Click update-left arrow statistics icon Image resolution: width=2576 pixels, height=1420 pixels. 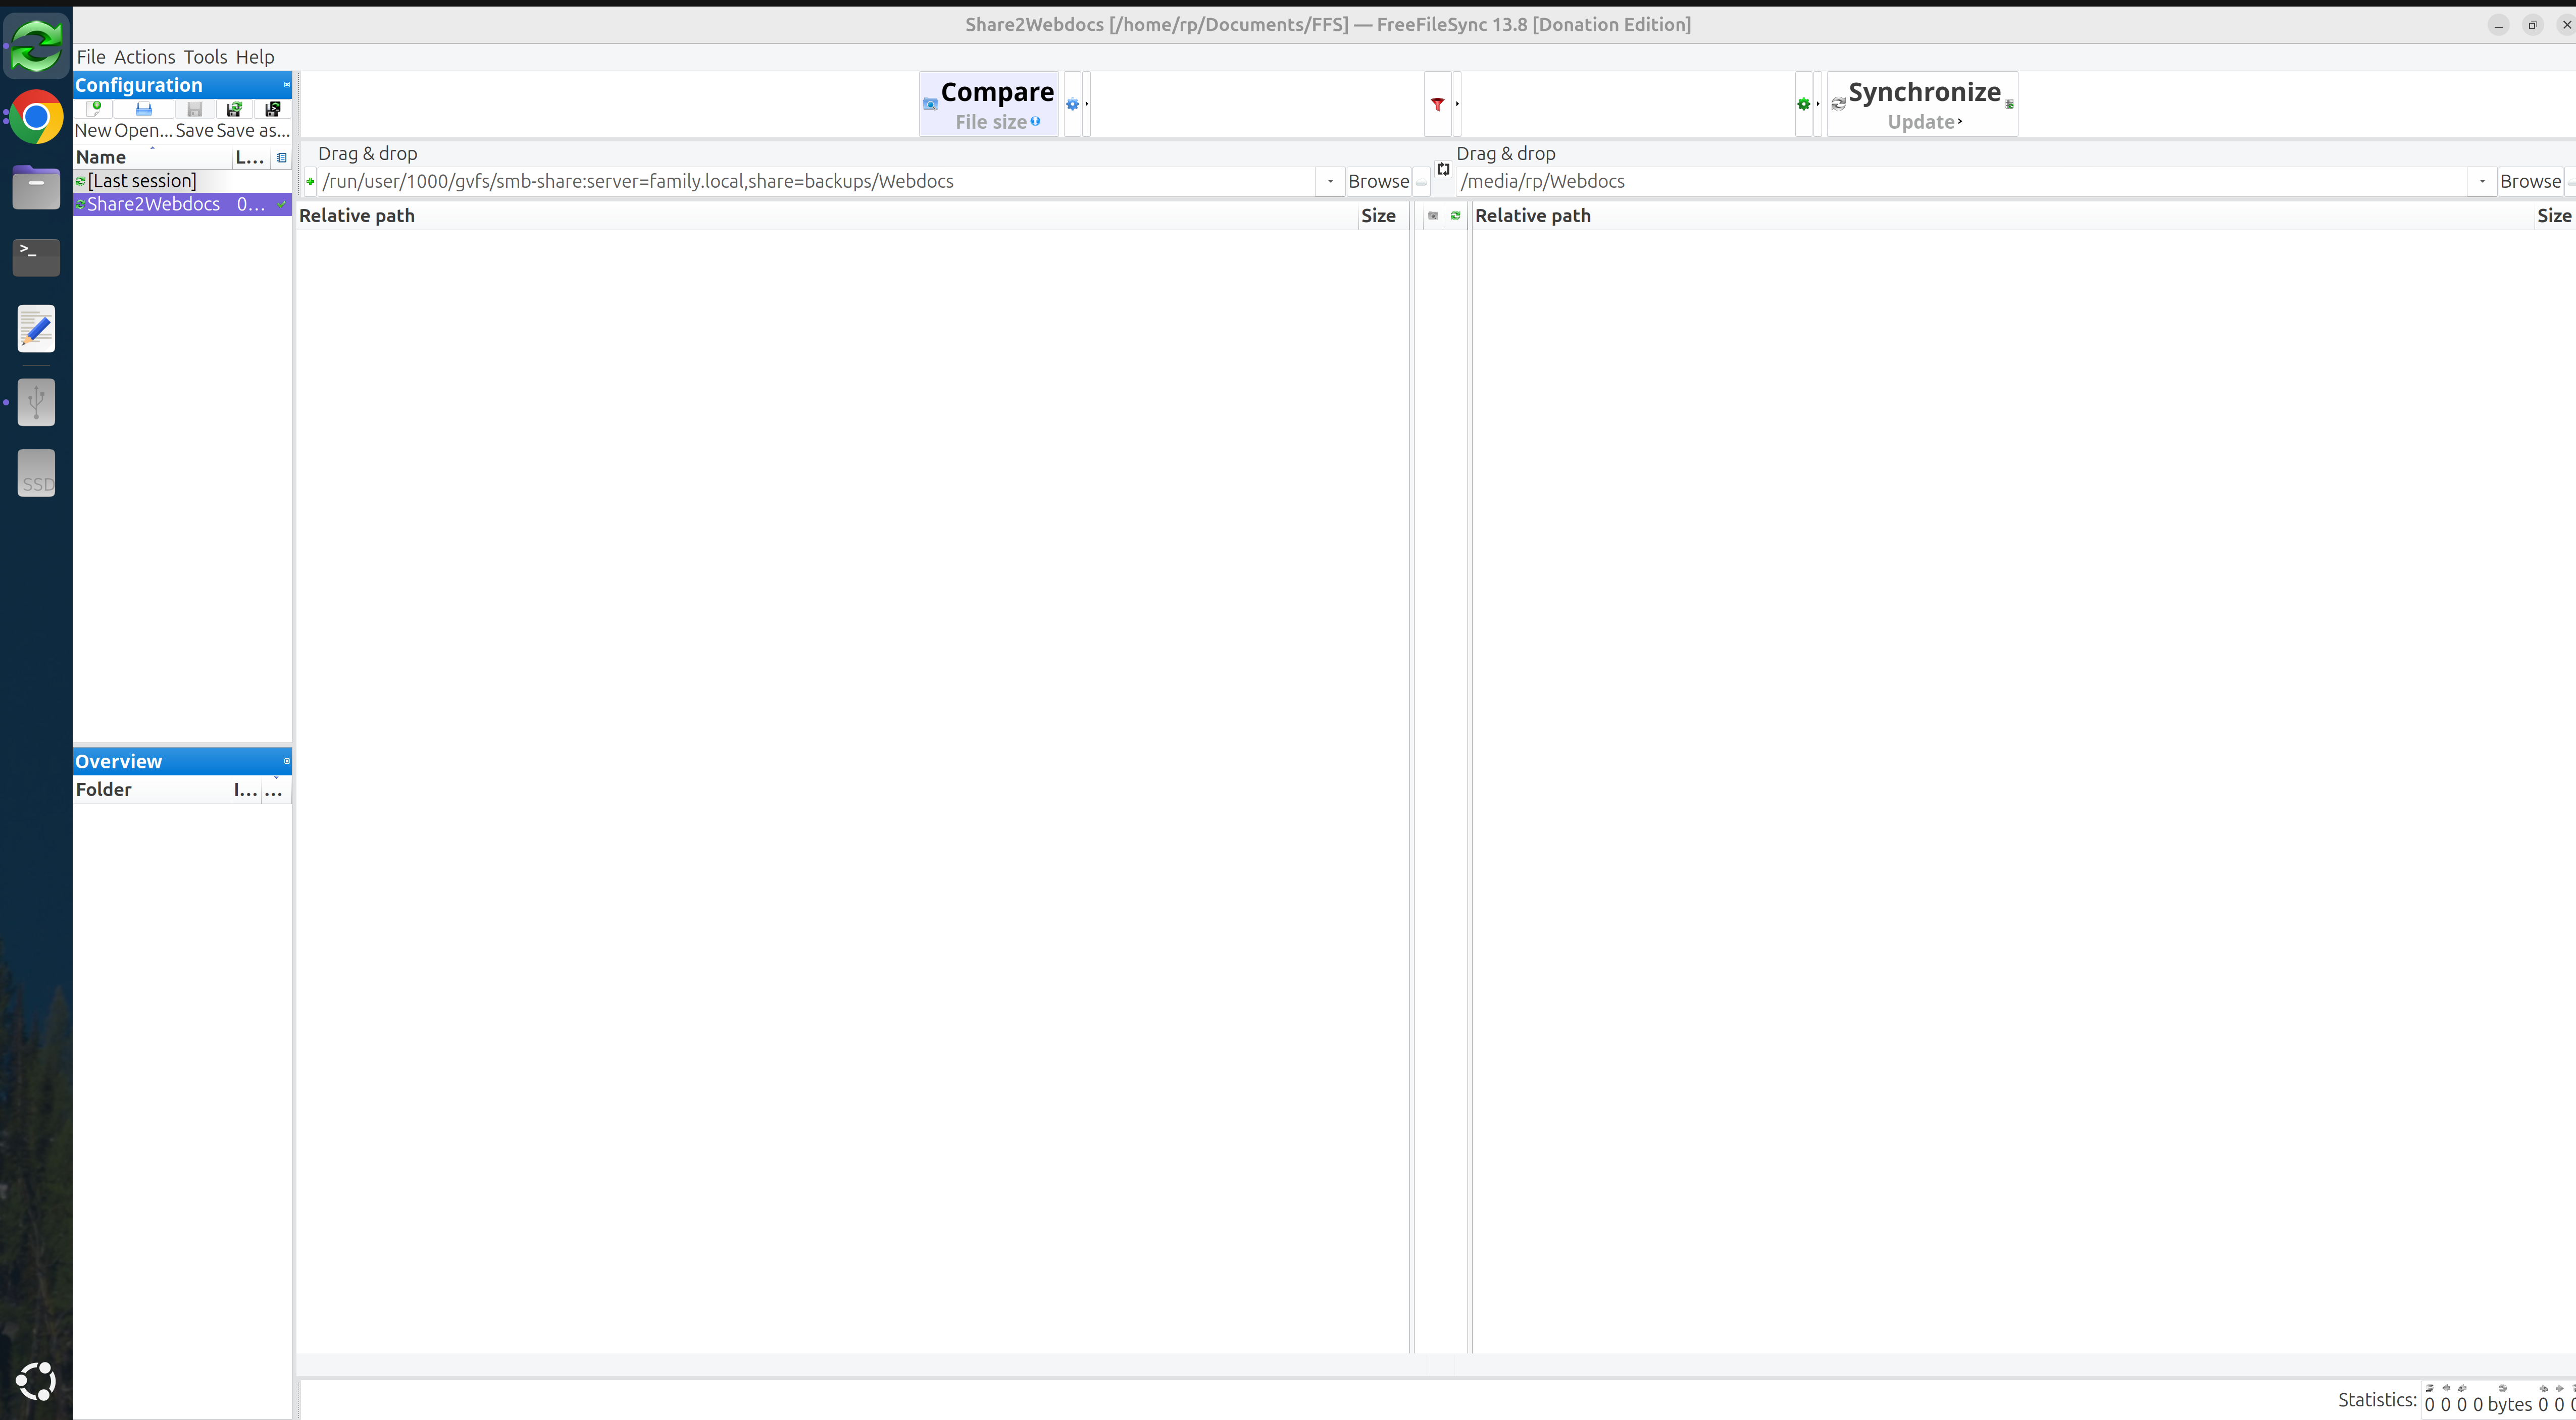(2446, 1388)
